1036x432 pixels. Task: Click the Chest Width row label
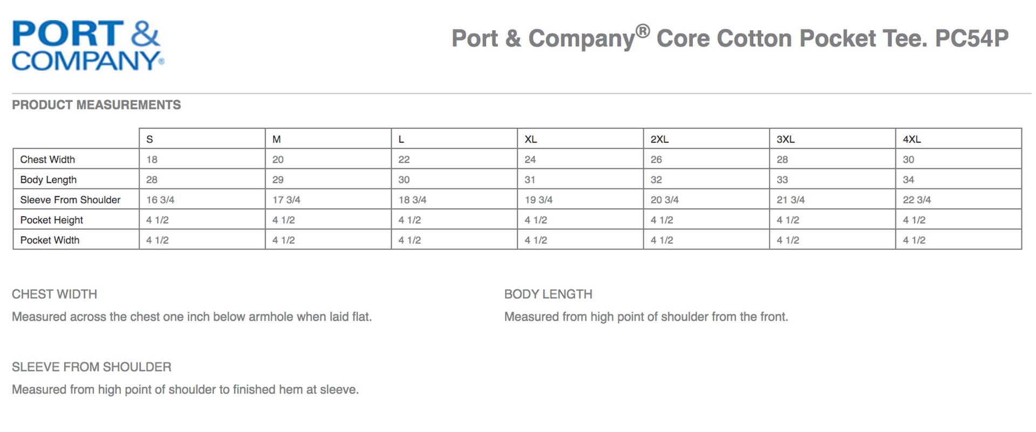[x=47, y=160]
